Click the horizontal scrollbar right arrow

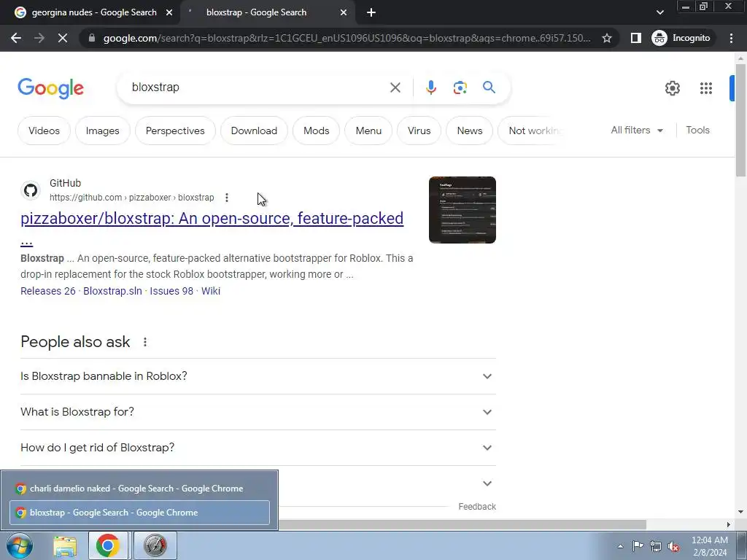tap(729, 524)
